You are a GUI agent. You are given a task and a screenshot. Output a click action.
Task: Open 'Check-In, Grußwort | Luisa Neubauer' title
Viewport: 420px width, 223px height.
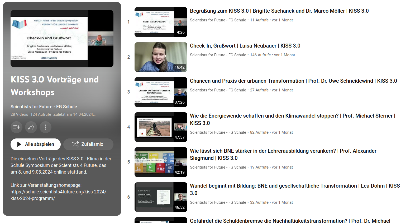point(245,46)
